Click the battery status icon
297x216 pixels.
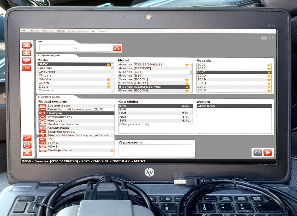[264, 38]
